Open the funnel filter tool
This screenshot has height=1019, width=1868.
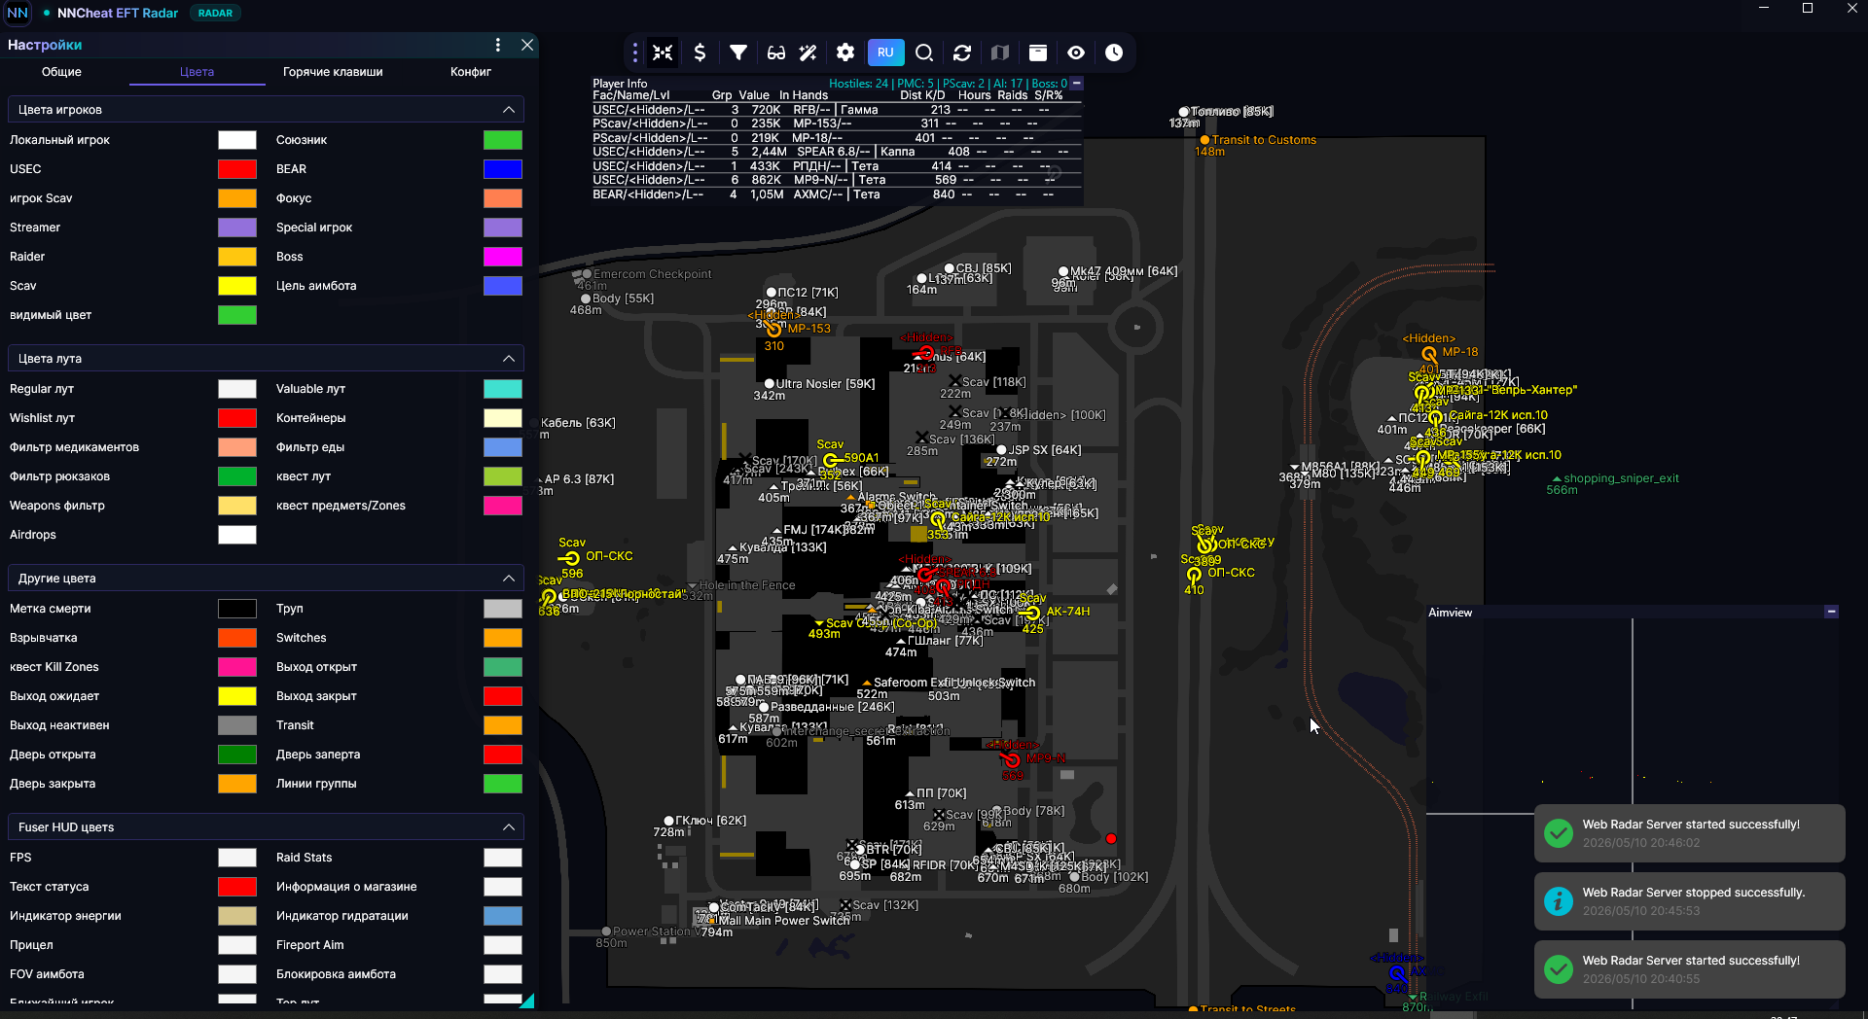(x=738, y=53)
